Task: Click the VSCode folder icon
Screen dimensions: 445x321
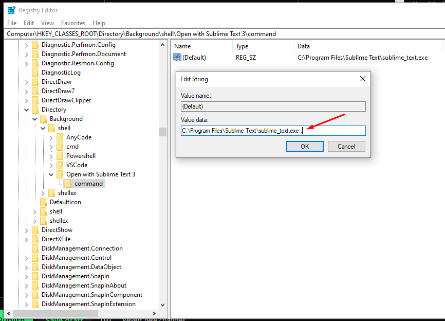Action: click(60, 165)
